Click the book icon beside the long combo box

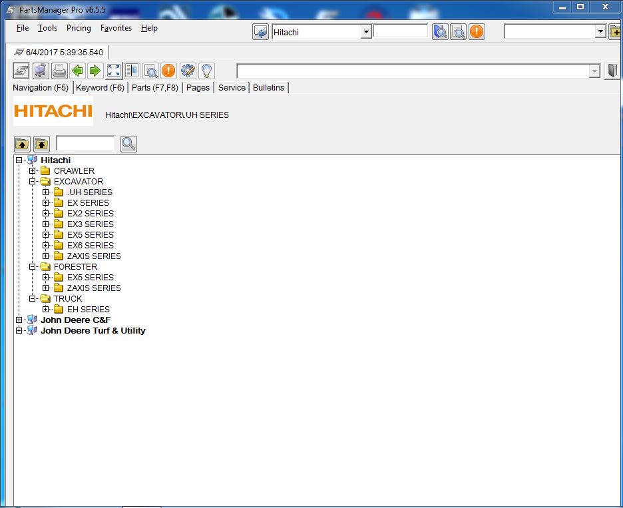(x=612, y=71)
